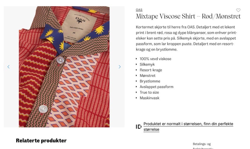Image resolution: width=250 pixels, height=149 pixels.
Task: Click the 'Relaterte produkter' heading
Action: click(x=41, y=141)
